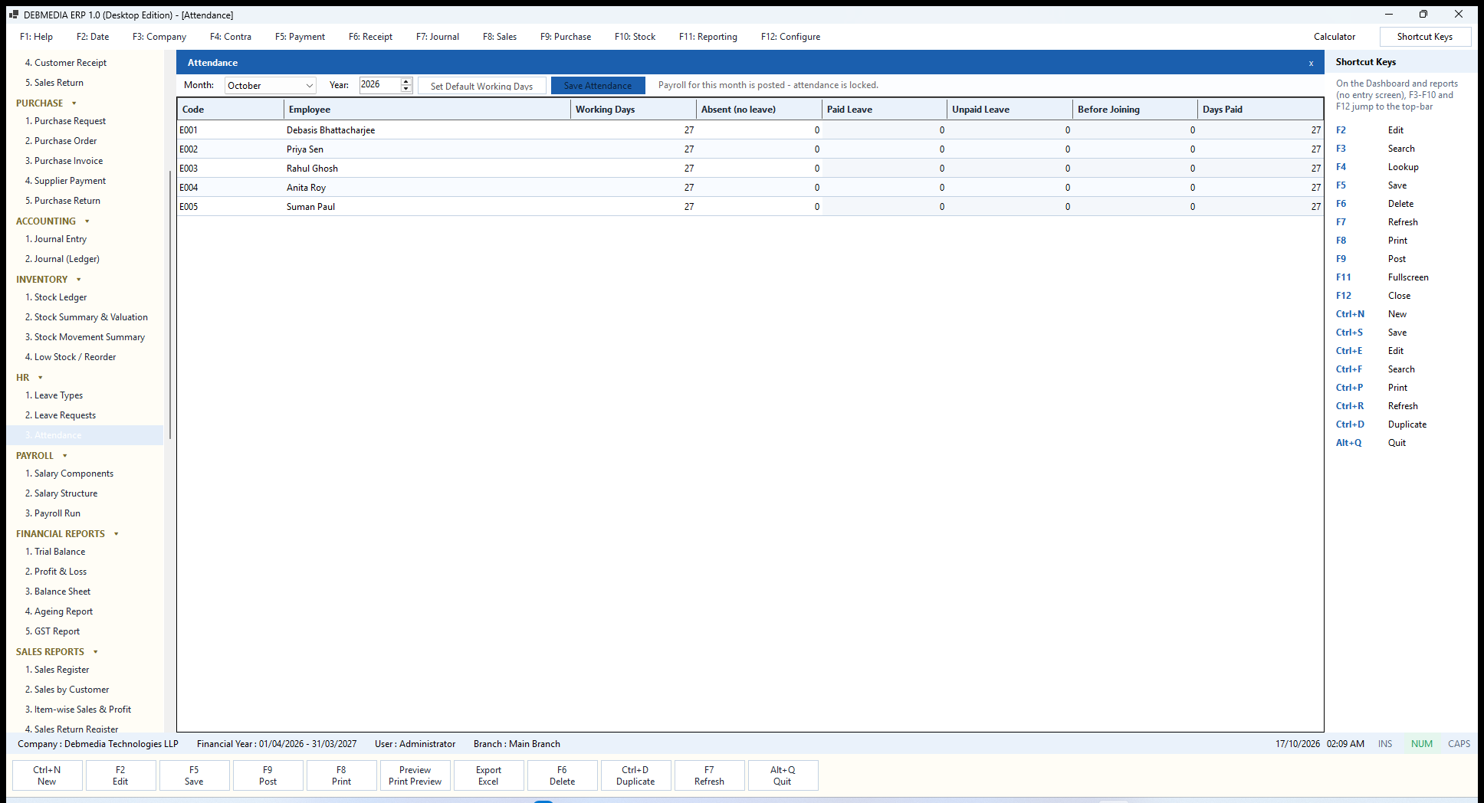1484x803 pixels.
Task: Click the F9 Post bottom button
Action: [268, 775]
